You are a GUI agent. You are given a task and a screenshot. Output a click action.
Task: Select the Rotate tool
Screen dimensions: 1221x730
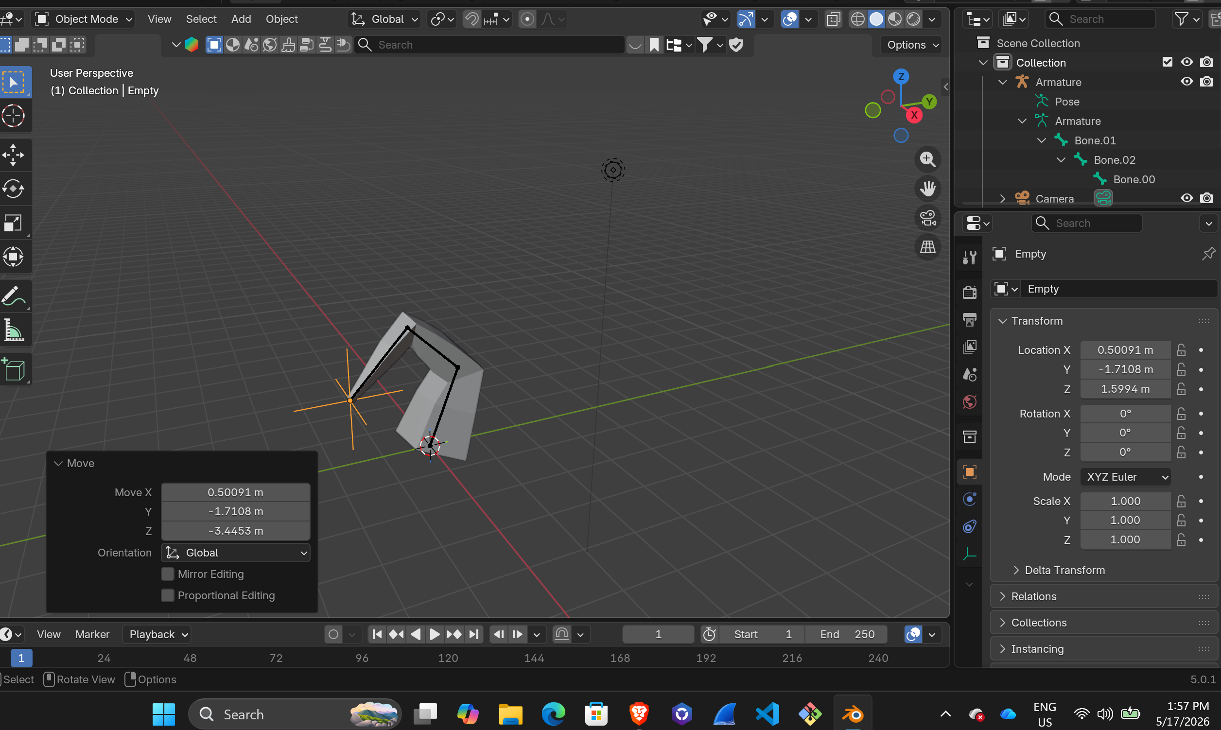[13, 189]
